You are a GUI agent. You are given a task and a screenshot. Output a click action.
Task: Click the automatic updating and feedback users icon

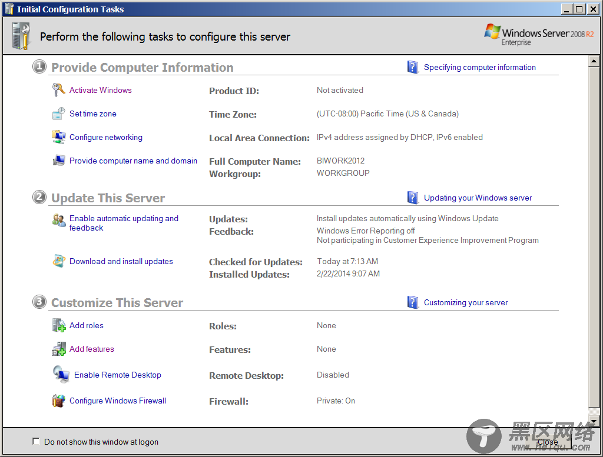(x=59, y=221)
